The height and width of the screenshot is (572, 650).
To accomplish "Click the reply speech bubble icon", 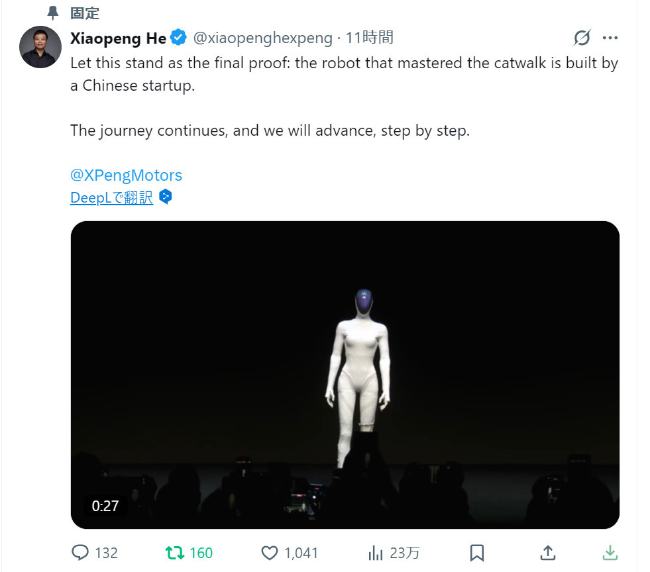I will coord(80,553).
